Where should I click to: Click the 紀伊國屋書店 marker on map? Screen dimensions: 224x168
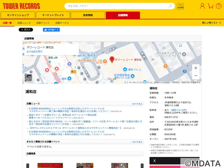pyautogui.click(x=132, y=76)
